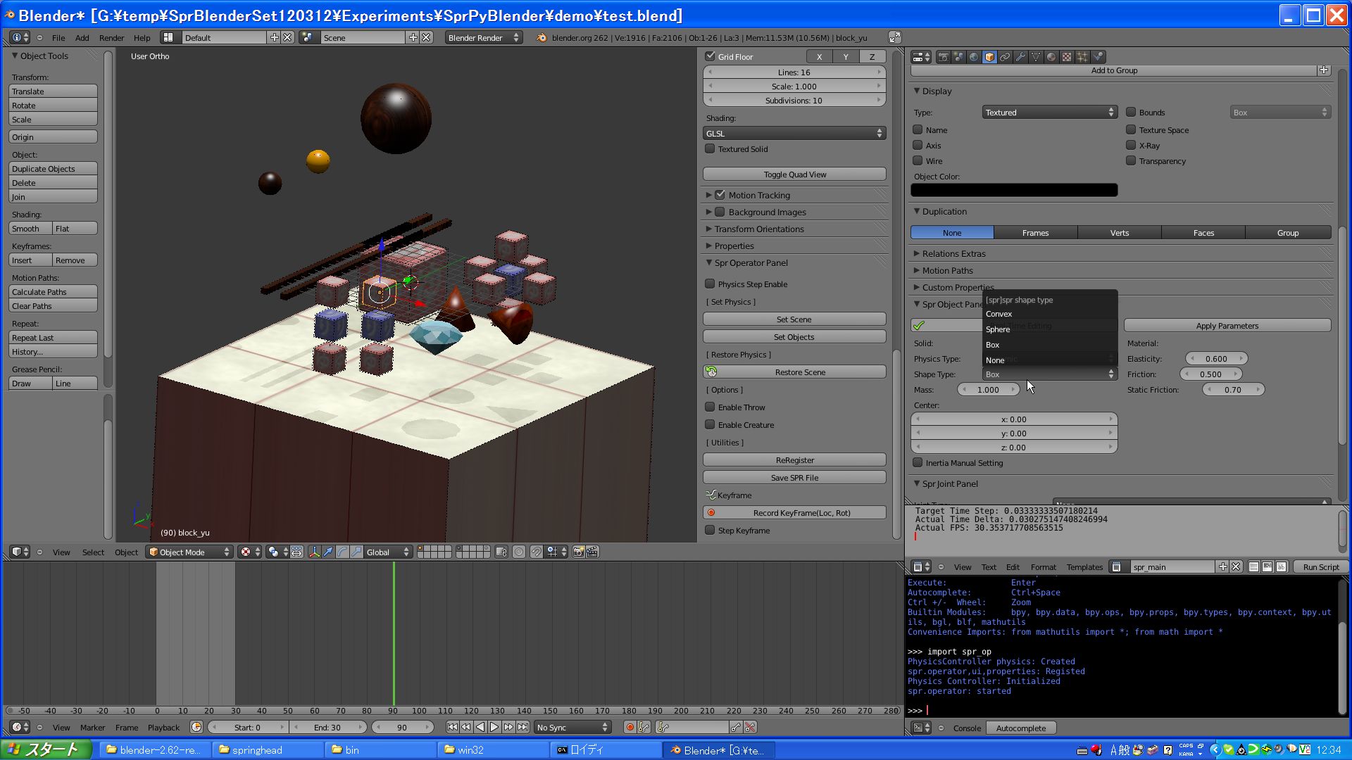Expand the Motion Tracking panel
Viewport: 1352px width, 760px height.
coord(708,195)
